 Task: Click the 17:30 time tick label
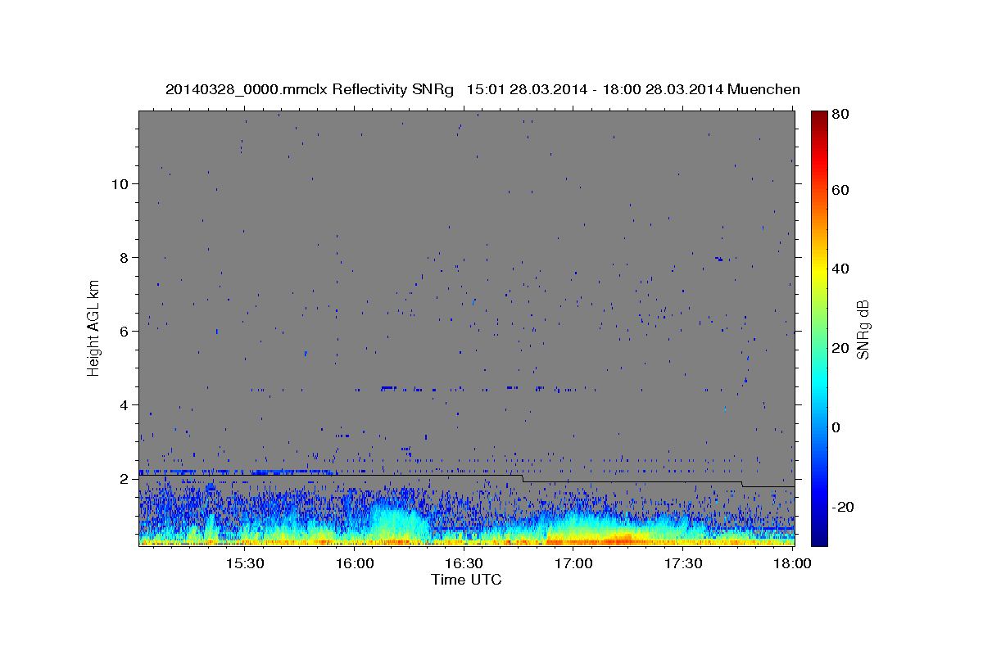pyautogui.click(x=683, y=564)
